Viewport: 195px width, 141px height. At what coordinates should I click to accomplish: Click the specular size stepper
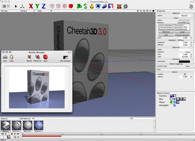click(191, 57)
